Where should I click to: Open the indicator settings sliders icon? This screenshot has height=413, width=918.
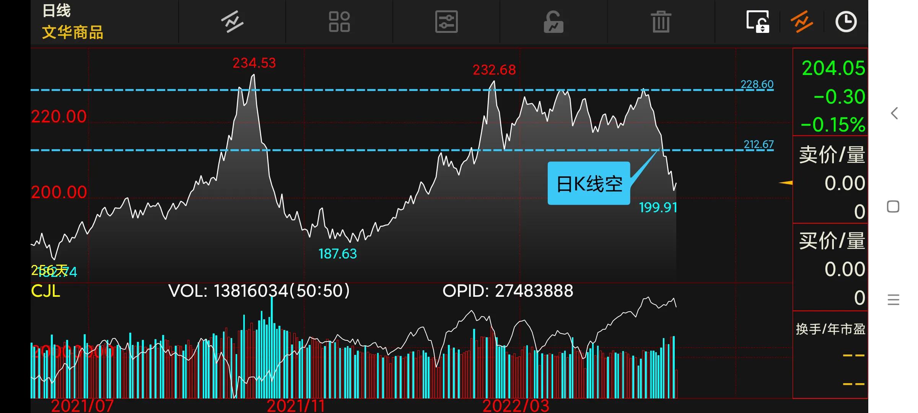point(446,21)
